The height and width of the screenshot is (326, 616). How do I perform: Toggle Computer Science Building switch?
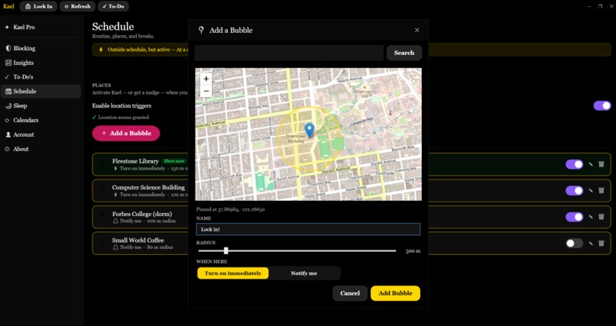coord(574,191)
